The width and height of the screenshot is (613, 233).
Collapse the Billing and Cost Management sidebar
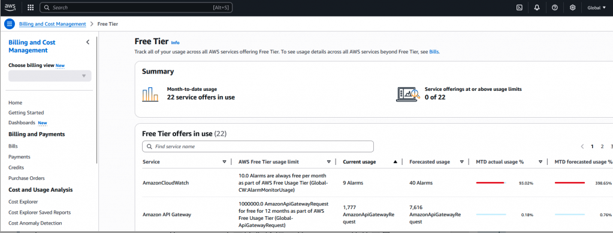coord(87,42)
